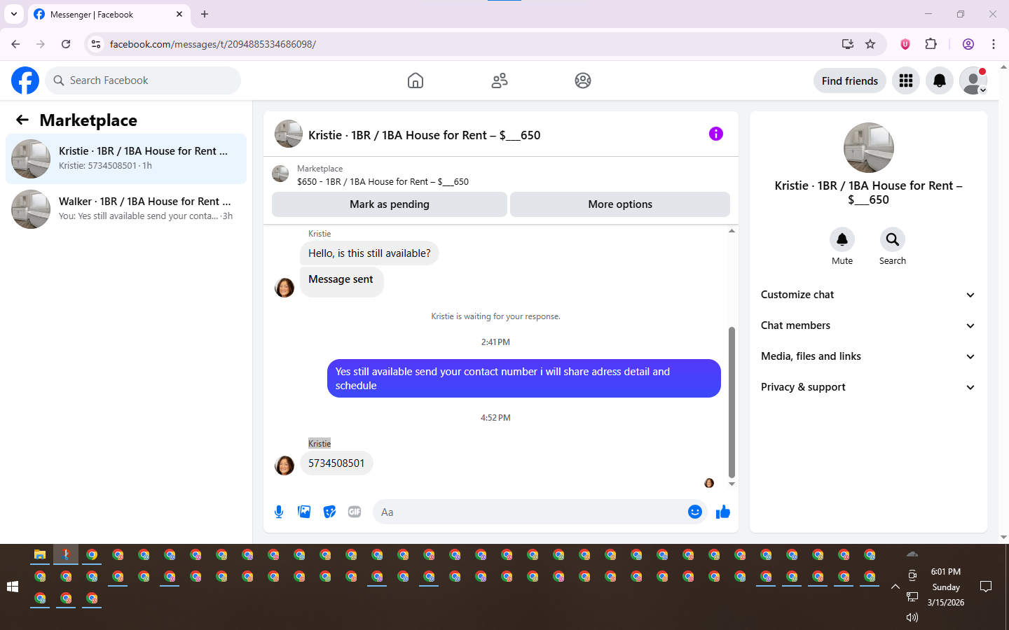Screen dimensions: 1009x630
Task: Open conversation title in chat header
Action: tap(425, 135)
